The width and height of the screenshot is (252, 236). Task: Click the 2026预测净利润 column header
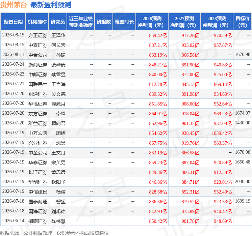tap(152, 22)
